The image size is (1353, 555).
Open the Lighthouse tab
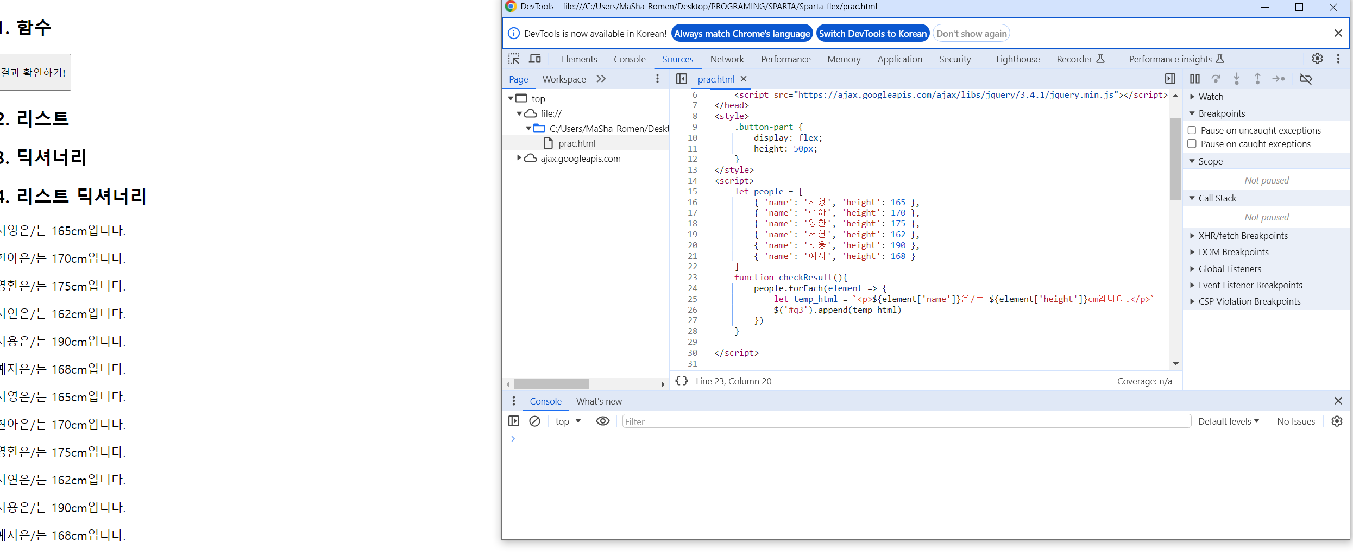pyautogui.click(x=1017, y=59)
